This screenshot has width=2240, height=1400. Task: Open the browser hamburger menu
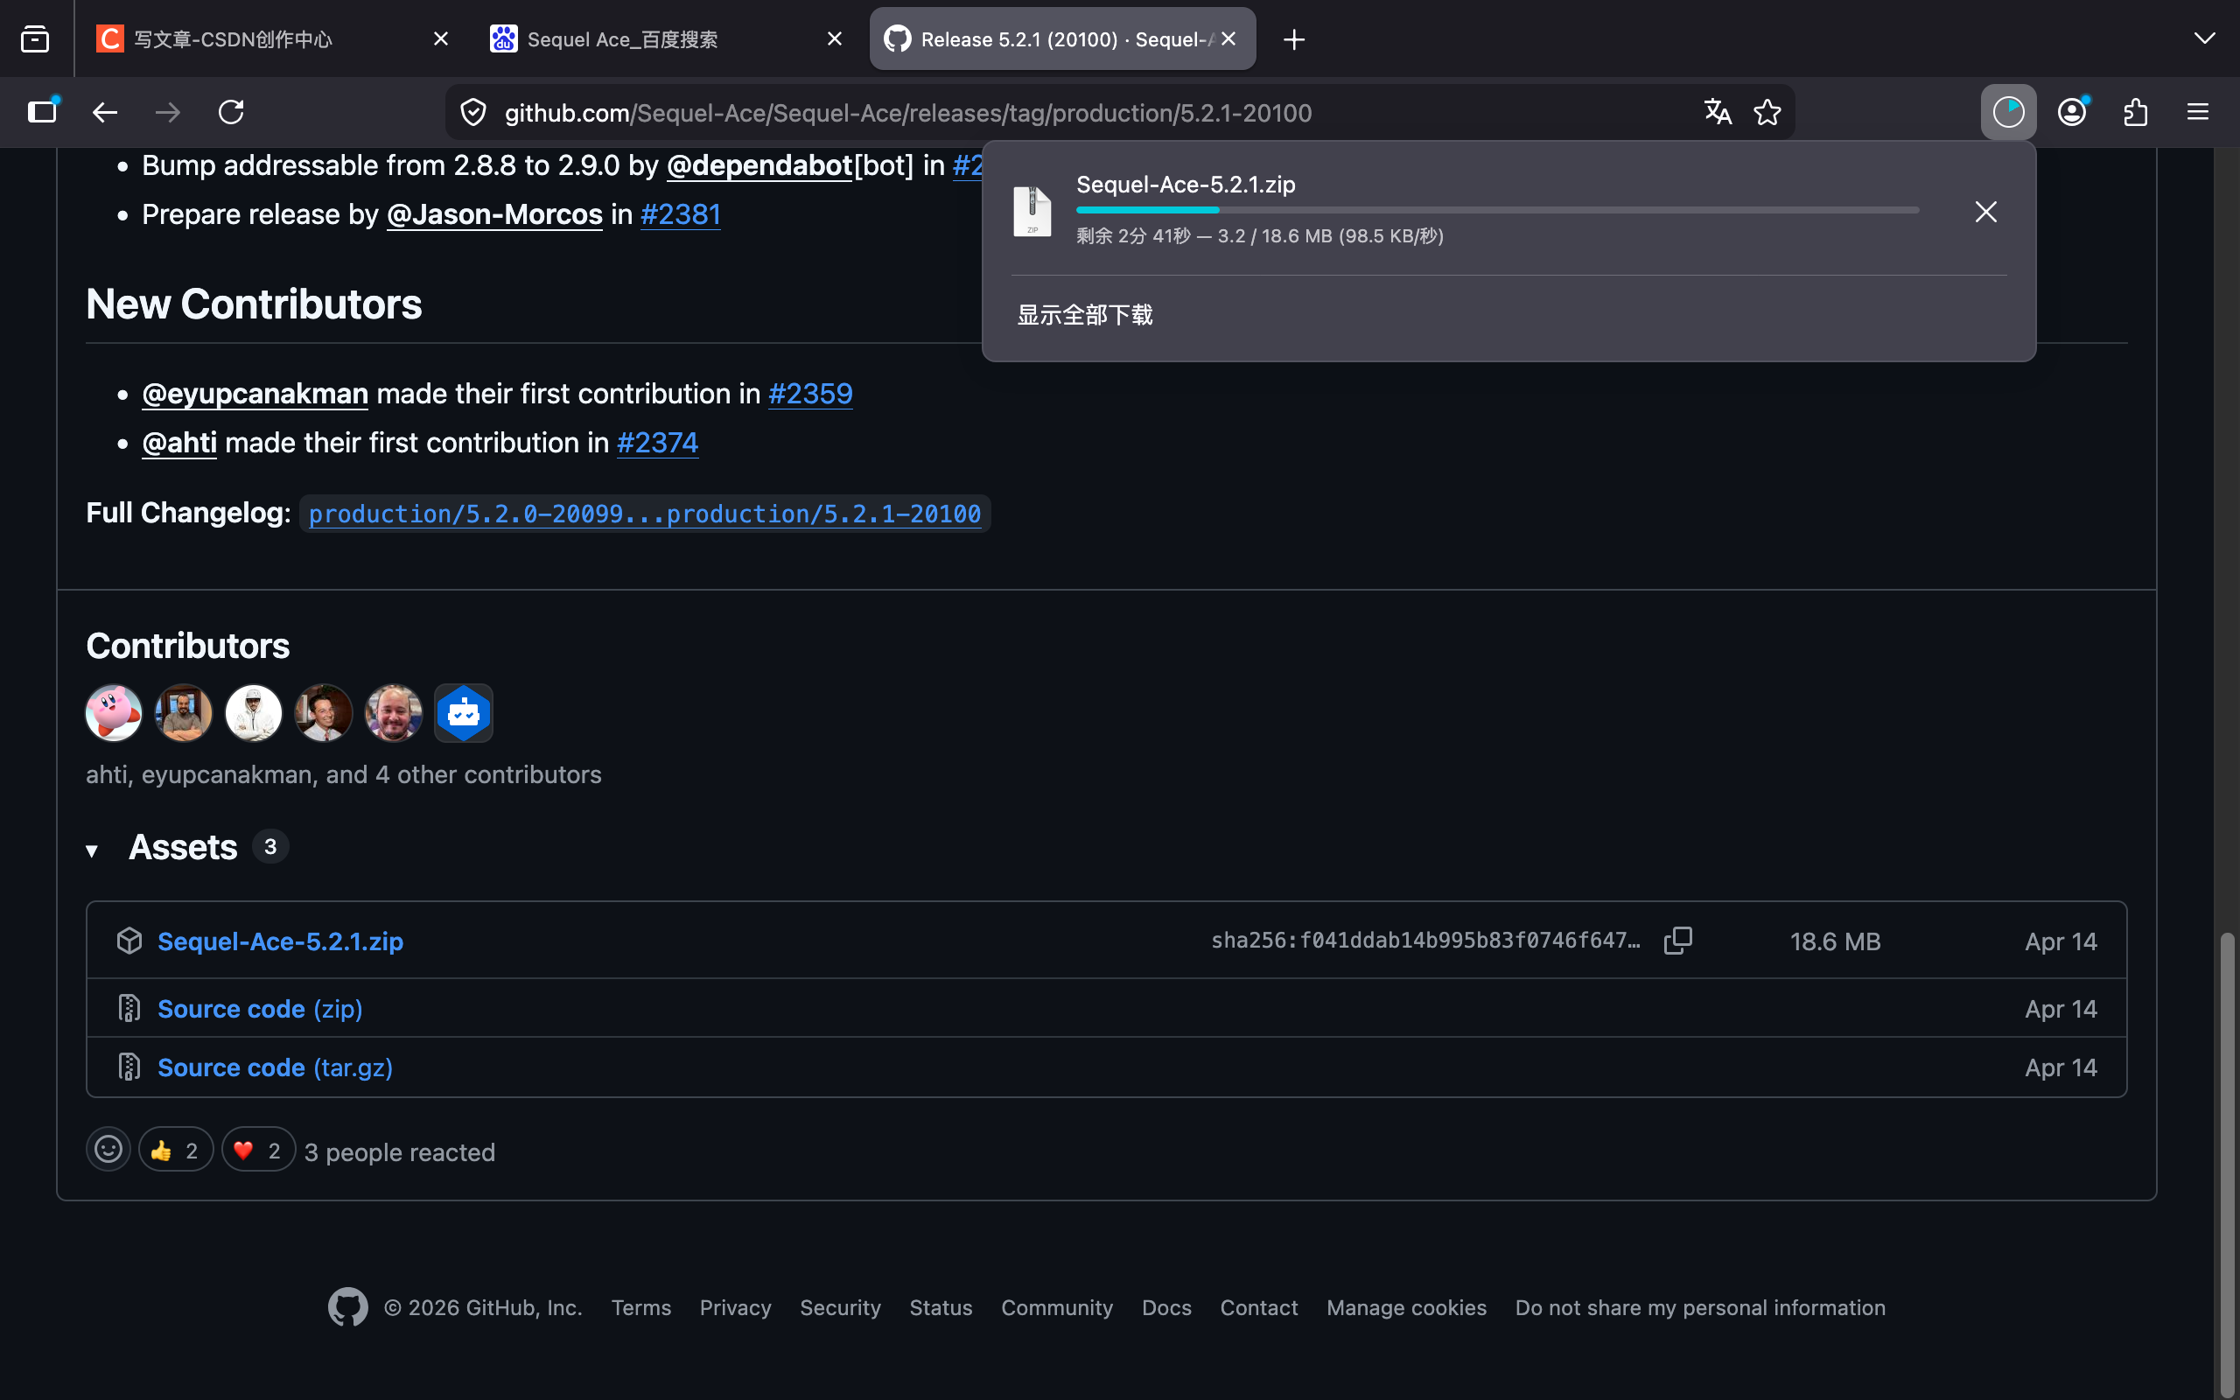(2198, 112)
